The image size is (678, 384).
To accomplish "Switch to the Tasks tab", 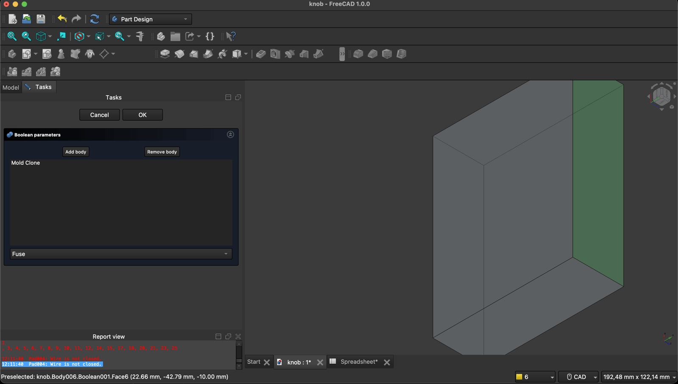I will click(x=39, y=87).
